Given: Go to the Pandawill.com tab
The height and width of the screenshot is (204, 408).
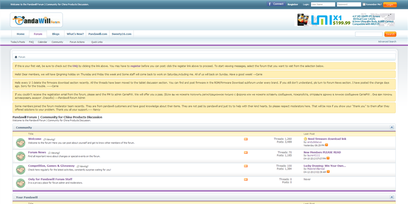Looking at the screenshot, I should [x=98, y=34].
